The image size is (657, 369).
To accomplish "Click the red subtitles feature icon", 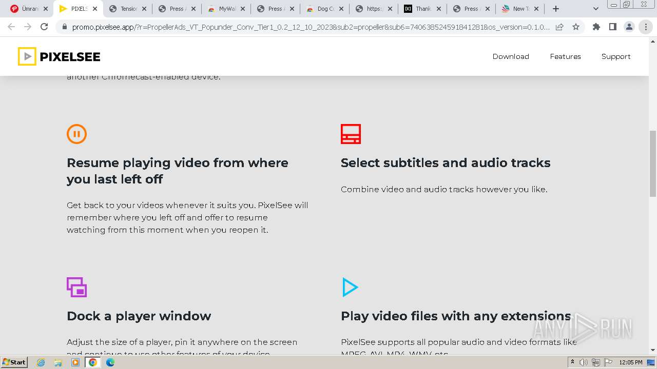I will tap(351, 134).
